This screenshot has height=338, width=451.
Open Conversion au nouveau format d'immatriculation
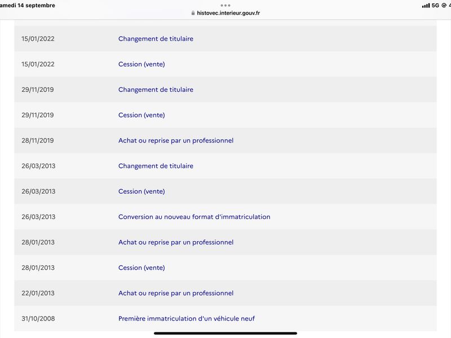225,217
